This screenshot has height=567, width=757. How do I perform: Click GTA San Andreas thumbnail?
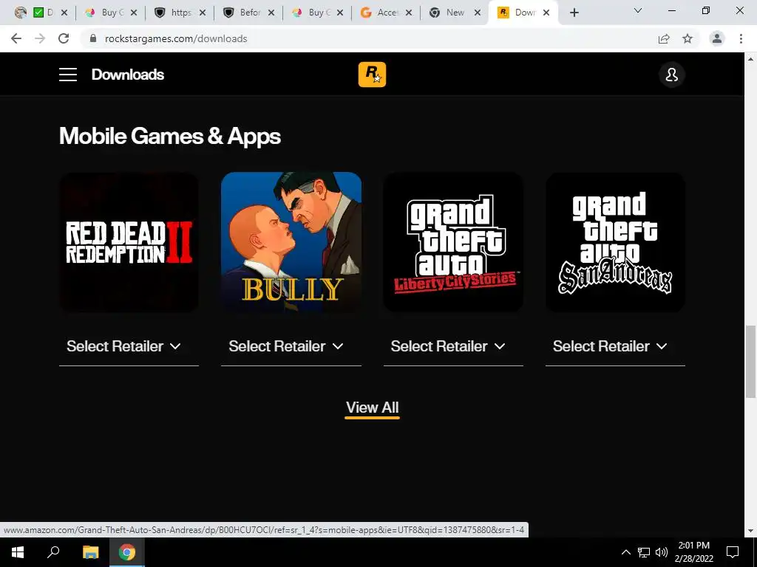[x=615, y=242]
